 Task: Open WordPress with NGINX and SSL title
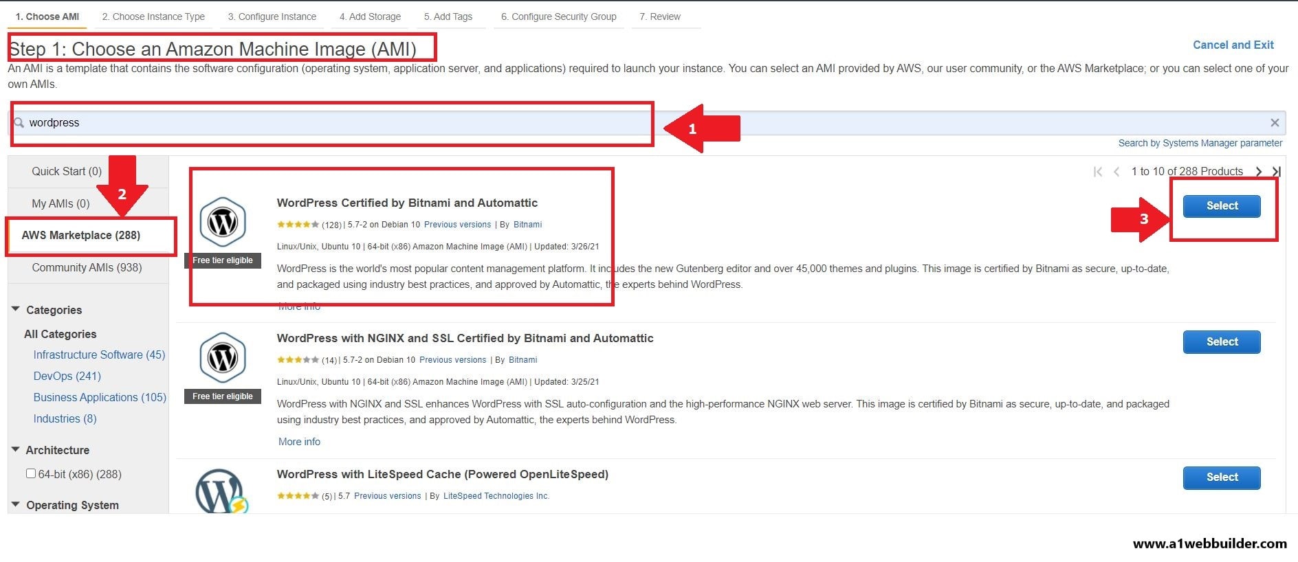click(465, 339)
